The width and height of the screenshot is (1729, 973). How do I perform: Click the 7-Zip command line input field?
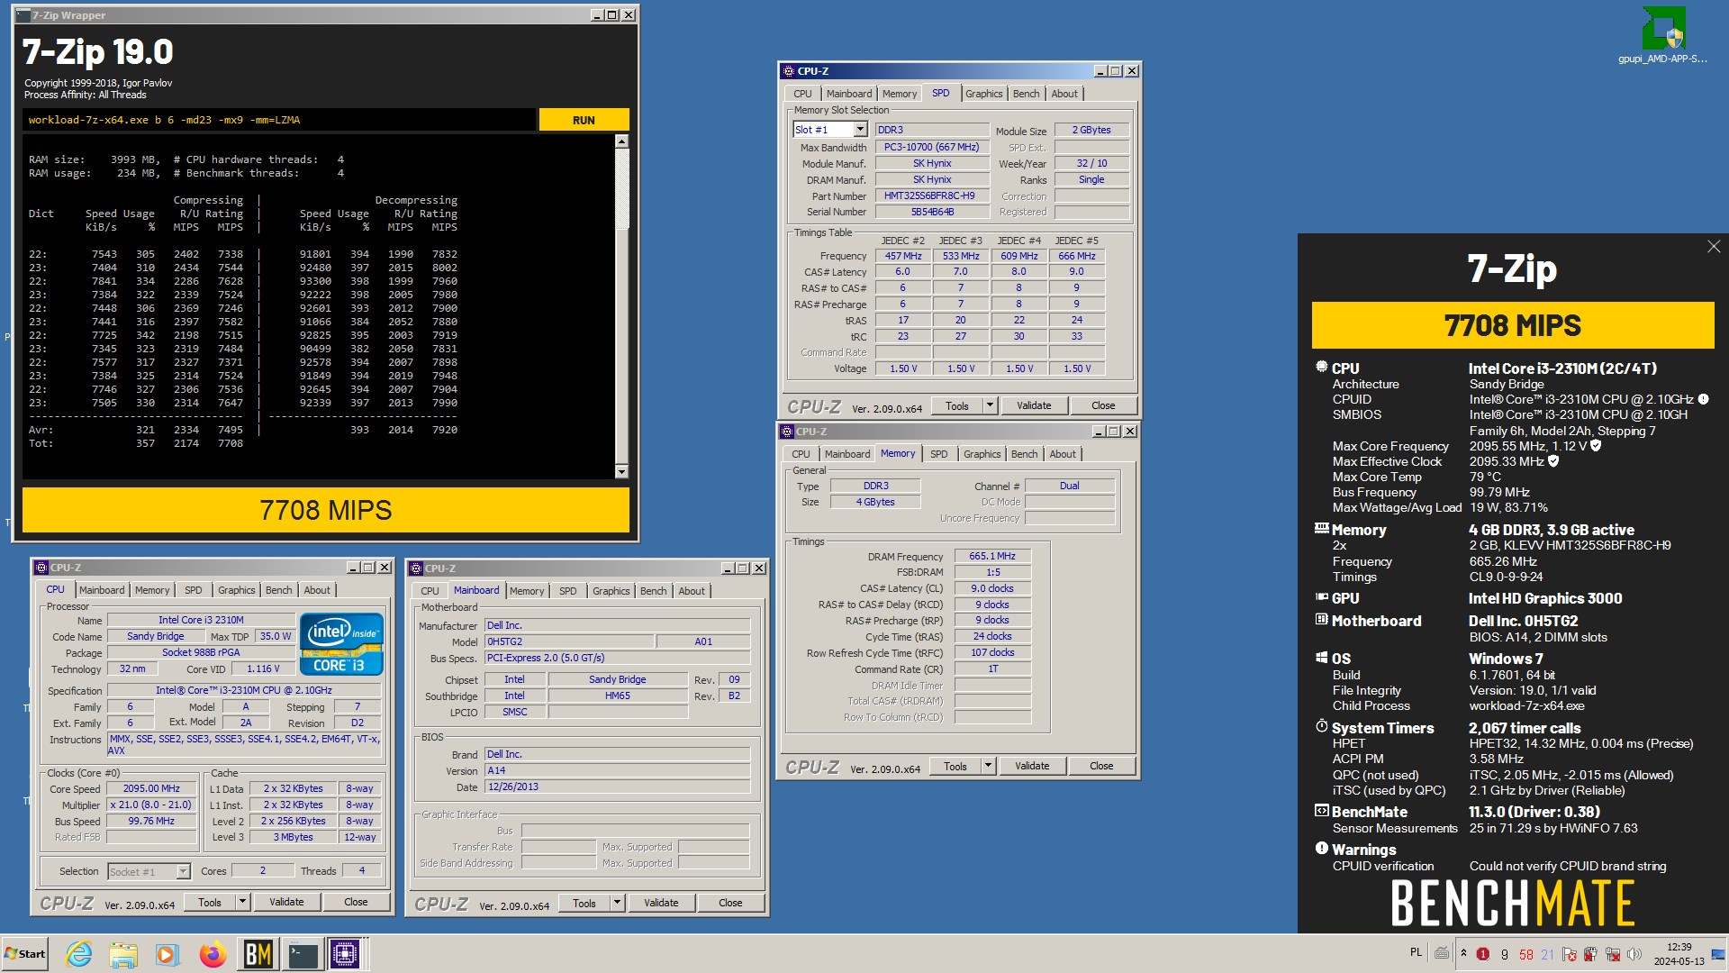pyautogui.click(x=279, y=120)
